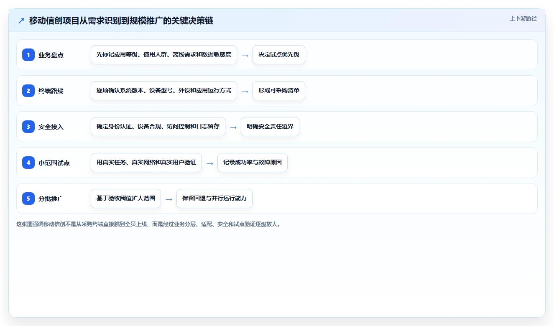Image resolution: width=554 pixels, height=326 pixels.
Task: Click the 形成可采购清单 box
Action: (279, 91)
